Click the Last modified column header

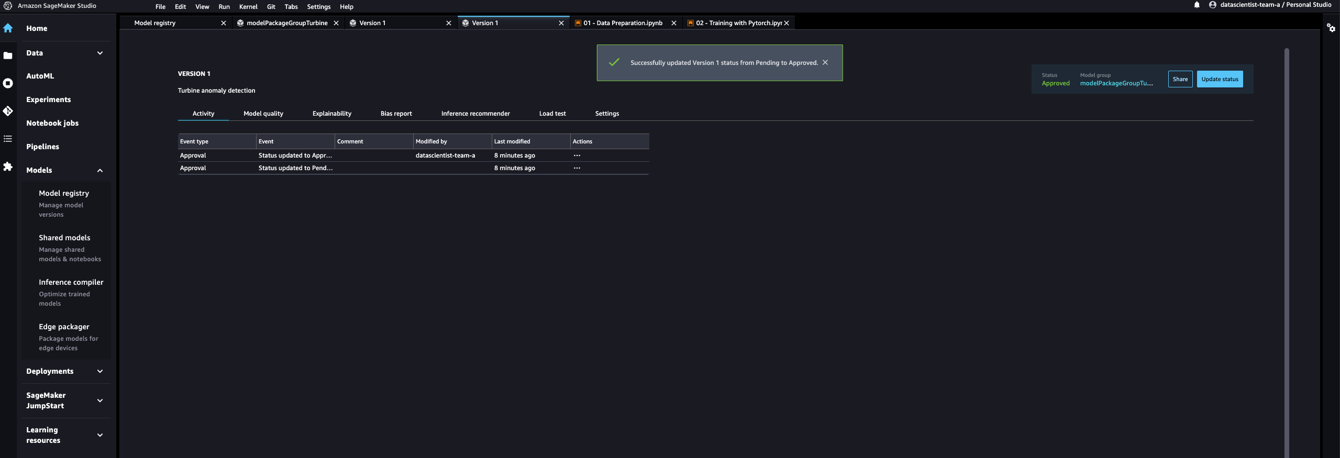point(531,141)
